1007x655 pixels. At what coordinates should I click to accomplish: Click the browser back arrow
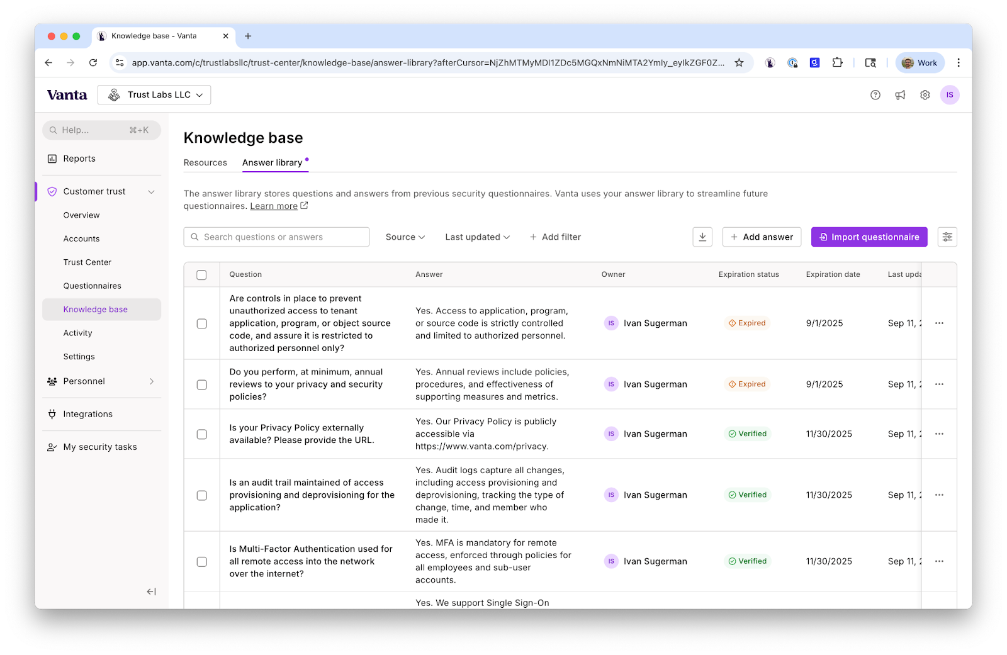[48, 63]
